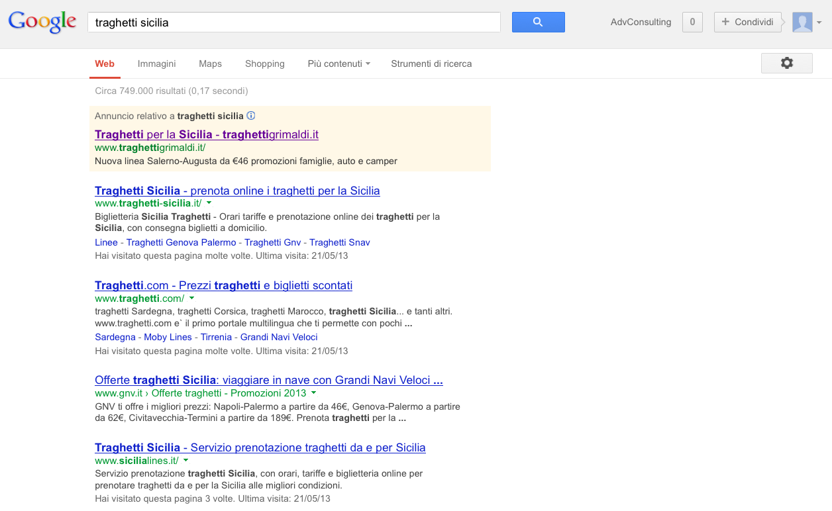Click the Circa 749.000 risultati text
Image resolution: width=832 pixels, height=511 pixels.
pos(172,91)
